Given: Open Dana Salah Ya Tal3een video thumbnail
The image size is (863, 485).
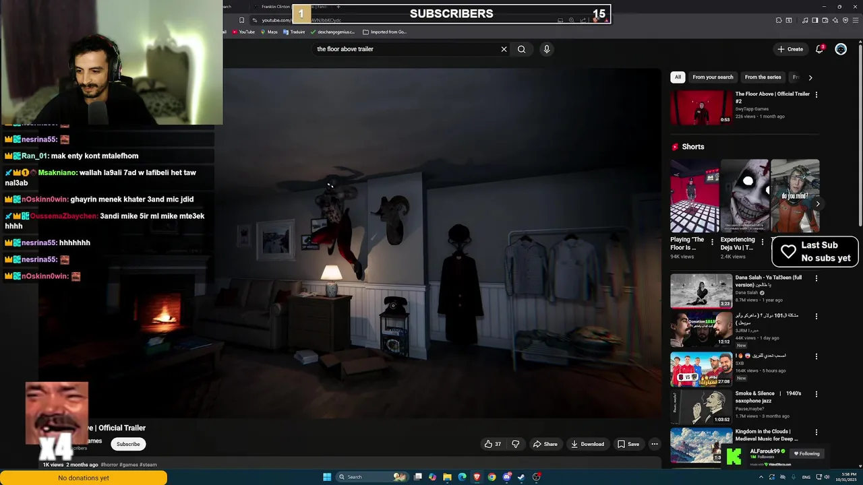Looking at the screenshot, I should tap(701, 291).
